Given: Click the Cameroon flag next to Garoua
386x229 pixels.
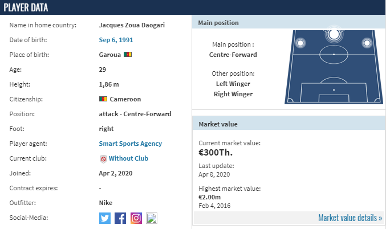Looking at the screenshot, I should [128, 54].
